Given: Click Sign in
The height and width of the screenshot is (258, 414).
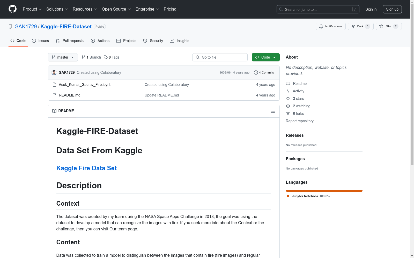Looking at the screenshot, I should (371, 9).
